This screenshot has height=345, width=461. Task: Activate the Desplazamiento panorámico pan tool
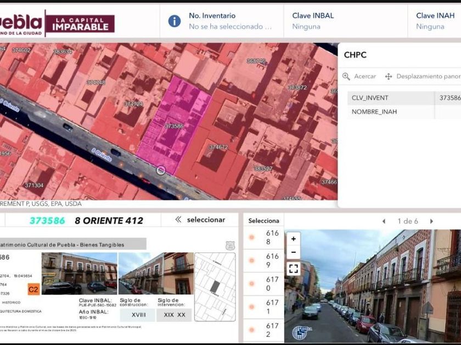423,77
